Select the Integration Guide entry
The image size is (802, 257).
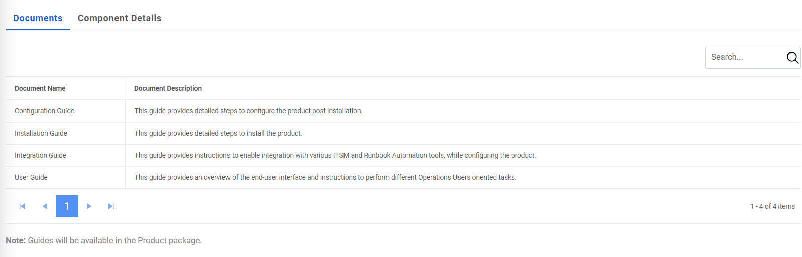point(40,155)
